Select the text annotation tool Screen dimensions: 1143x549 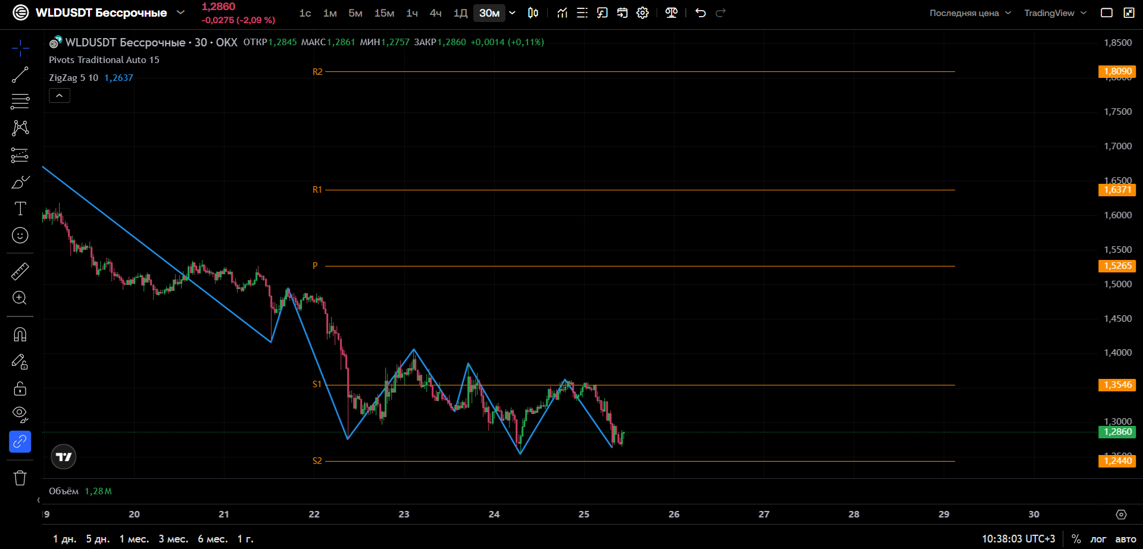click(x=20, y=209)
